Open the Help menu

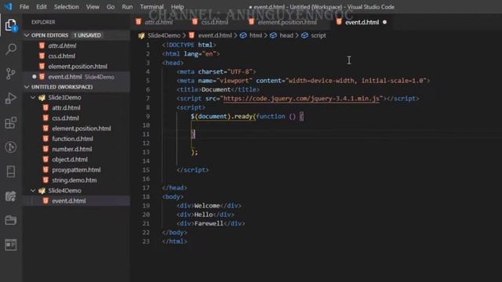pos(177,7)
